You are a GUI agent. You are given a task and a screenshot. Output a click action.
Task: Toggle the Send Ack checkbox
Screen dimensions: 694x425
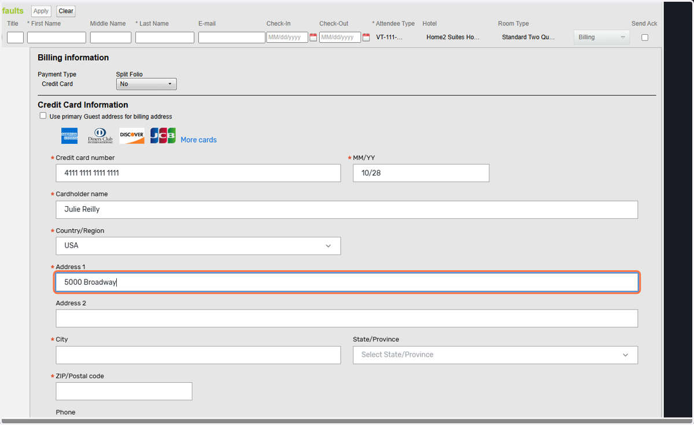pyautogui.click(x=645, y=38)
